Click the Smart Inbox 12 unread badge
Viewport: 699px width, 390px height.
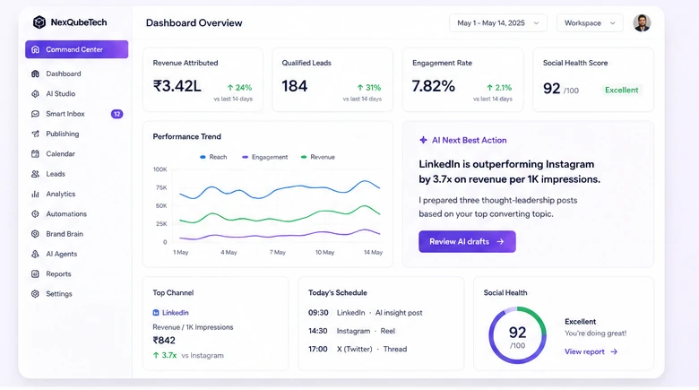116,114
